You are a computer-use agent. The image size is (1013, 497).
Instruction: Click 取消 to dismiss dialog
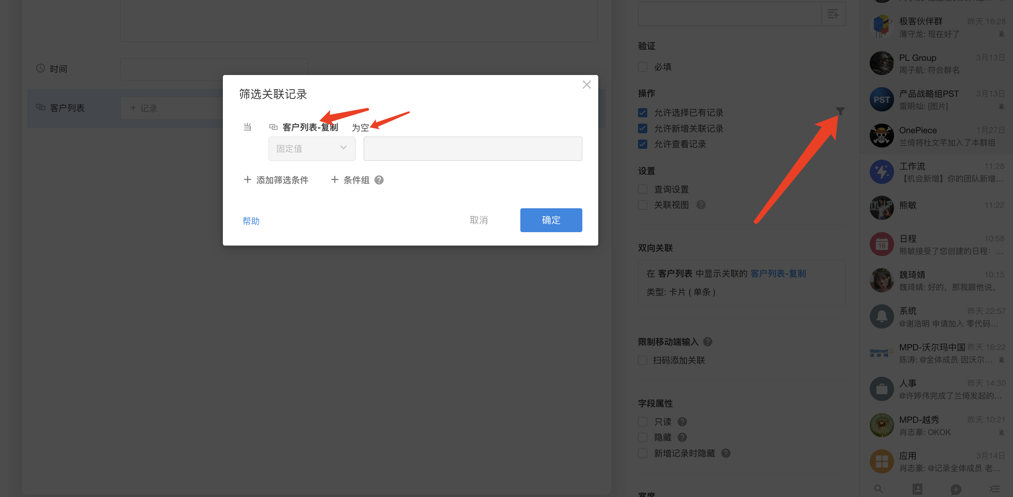click(479, 220)
